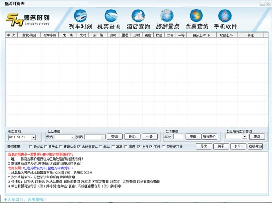Click the 机票查询 airplane icon
The height and width of the screenshot is (203, 272).
(x=111, y=16)
